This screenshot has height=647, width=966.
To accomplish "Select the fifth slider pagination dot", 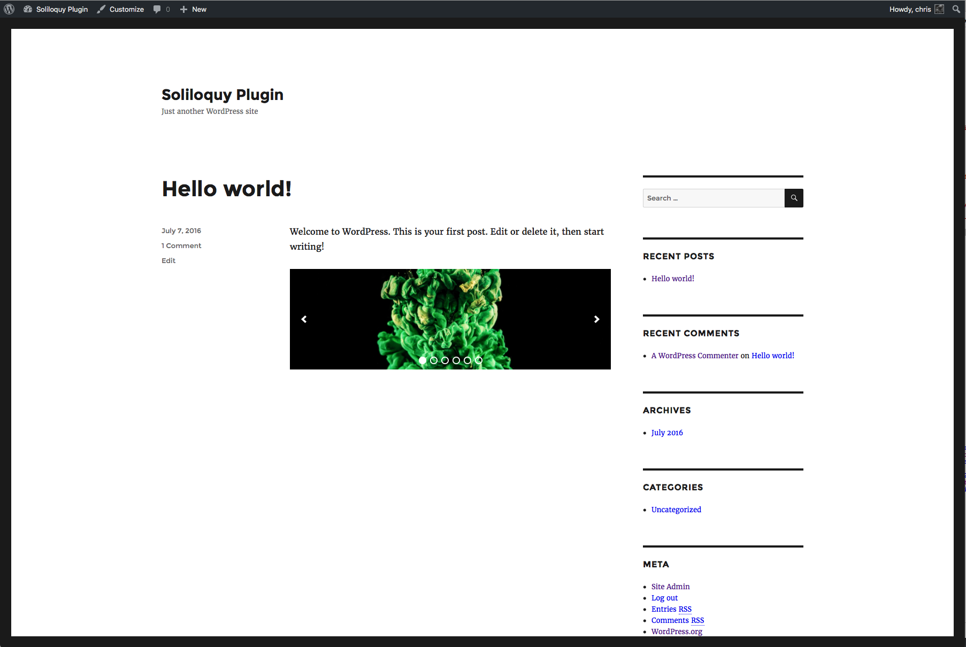I will click(467, 360).
